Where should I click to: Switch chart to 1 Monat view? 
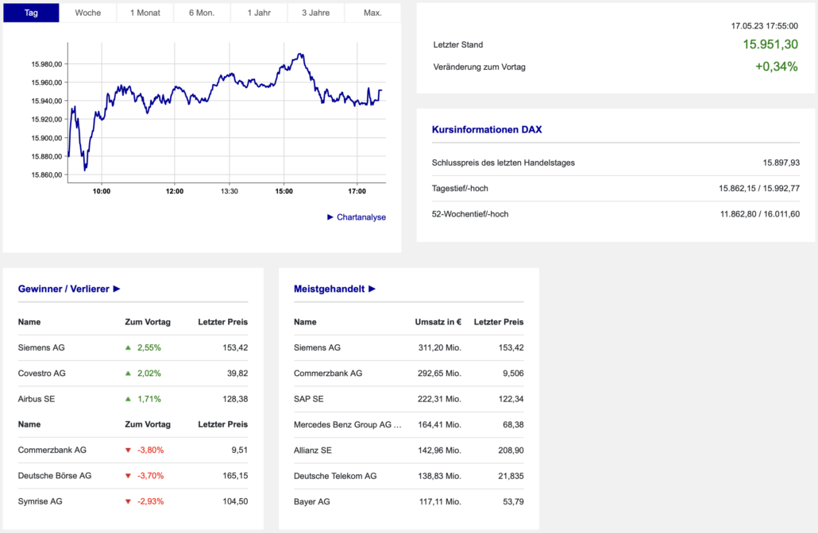[x=145, y=13]
